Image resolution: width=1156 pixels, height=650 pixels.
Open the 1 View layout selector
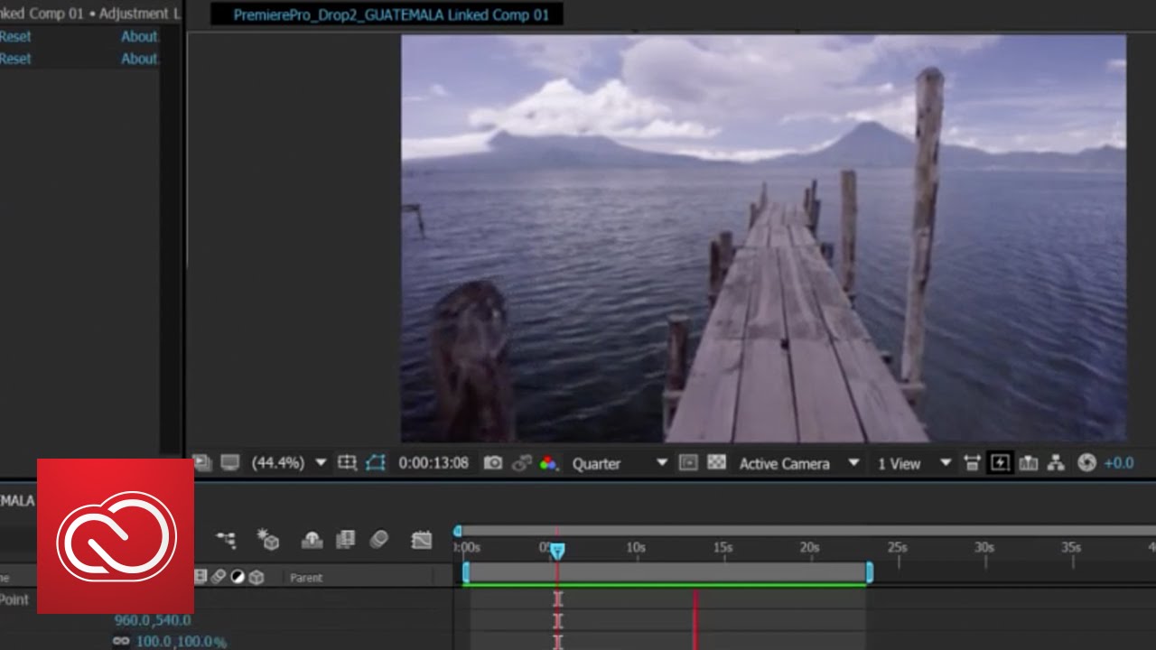coord(911,463)
